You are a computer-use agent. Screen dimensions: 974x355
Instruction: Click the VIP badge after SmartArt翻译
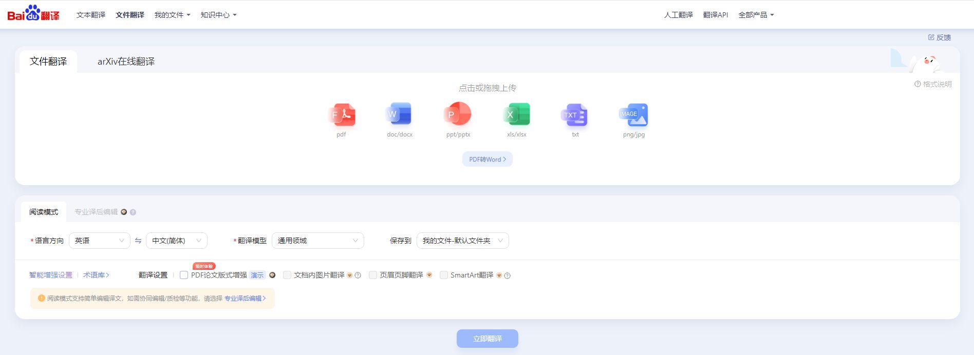[499, 275]
